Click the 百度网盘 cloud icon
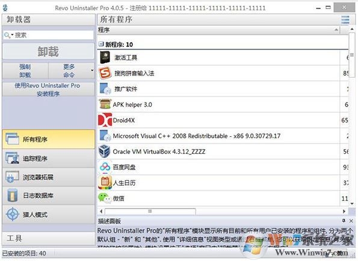Image resolution: width=358 pixels, height=261 pixels. point(105,167)
